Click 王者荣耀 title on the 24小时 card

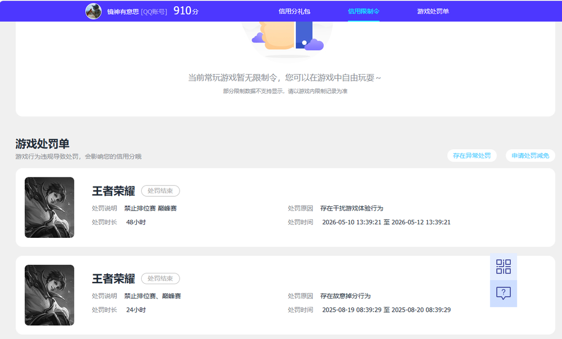point(114,279)
